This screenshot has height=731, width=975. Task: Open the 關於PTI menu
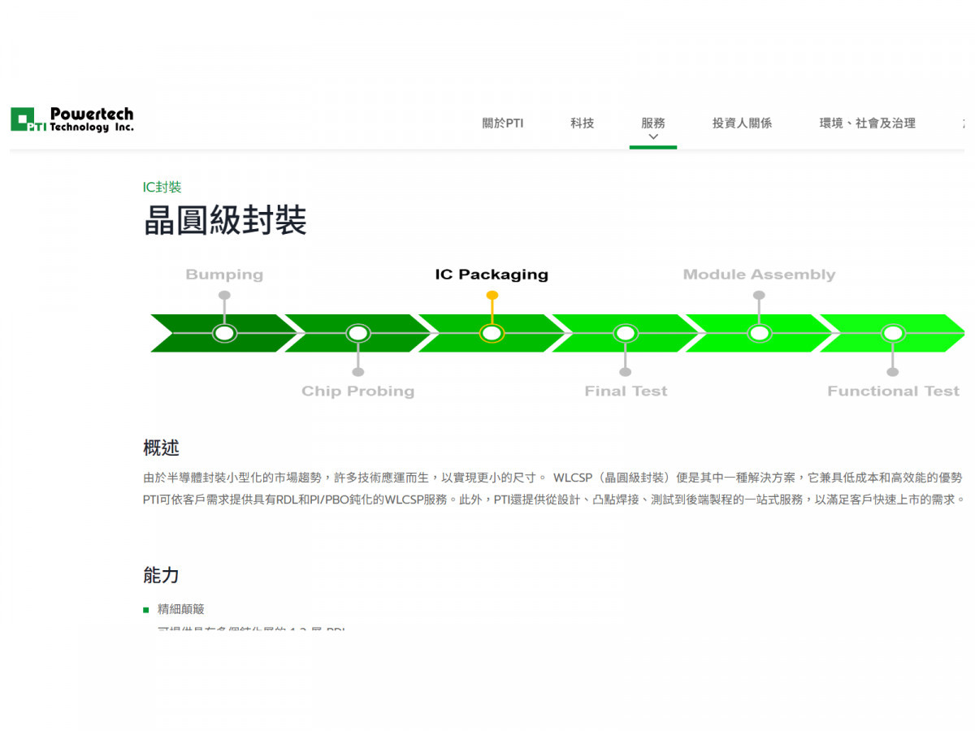(503, 123)
